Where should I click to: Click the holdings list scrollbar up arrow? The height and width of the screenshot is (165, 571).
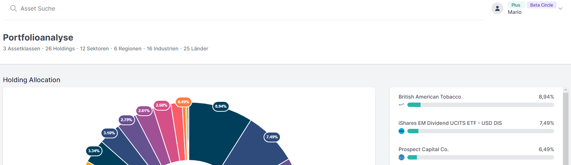point(566,90)
